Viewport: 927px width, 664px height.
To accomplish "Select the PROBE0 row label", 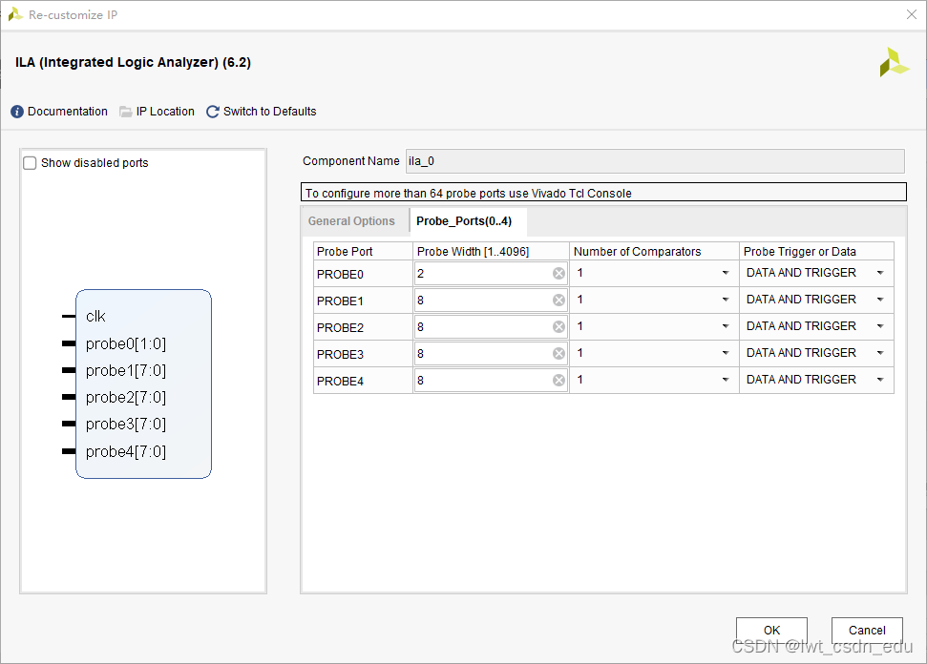I will pos(340,275).
